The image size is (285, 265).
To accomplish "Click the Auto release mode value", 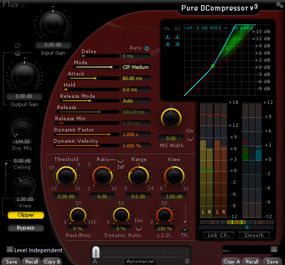I will (x=136, y=101).
